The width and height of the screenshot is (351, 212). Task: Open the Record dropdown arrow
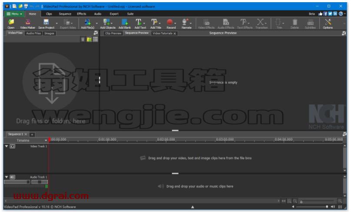(175, 24)
